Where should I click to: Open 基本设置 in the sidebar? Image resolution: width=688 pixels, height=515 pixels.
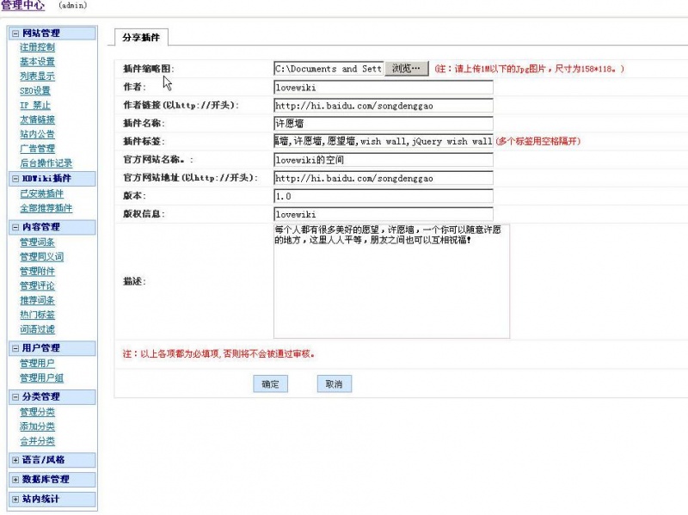(37, 62)
